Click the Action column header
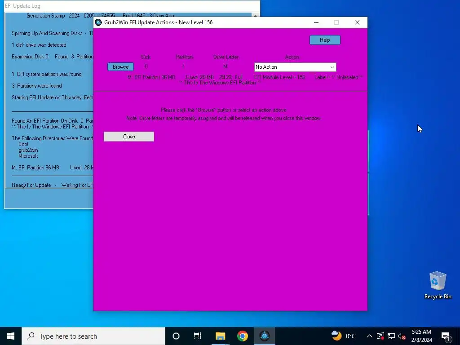The image size is (460, 345). pos(292,57)
